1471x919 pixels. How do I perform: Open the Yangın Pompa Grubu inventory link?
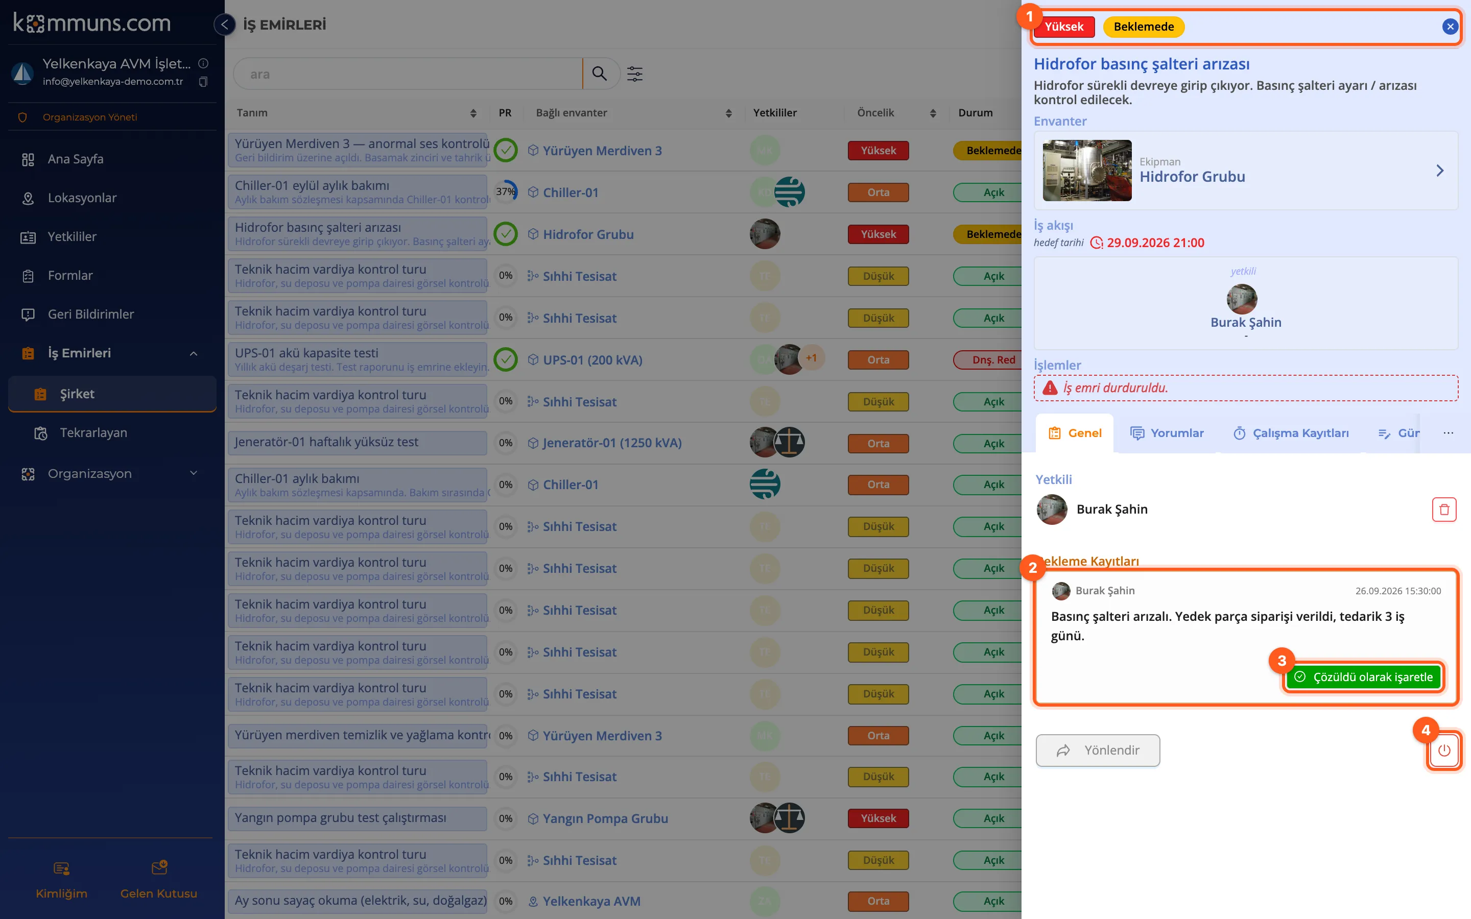pyautogui.click(x=605, y=819)
